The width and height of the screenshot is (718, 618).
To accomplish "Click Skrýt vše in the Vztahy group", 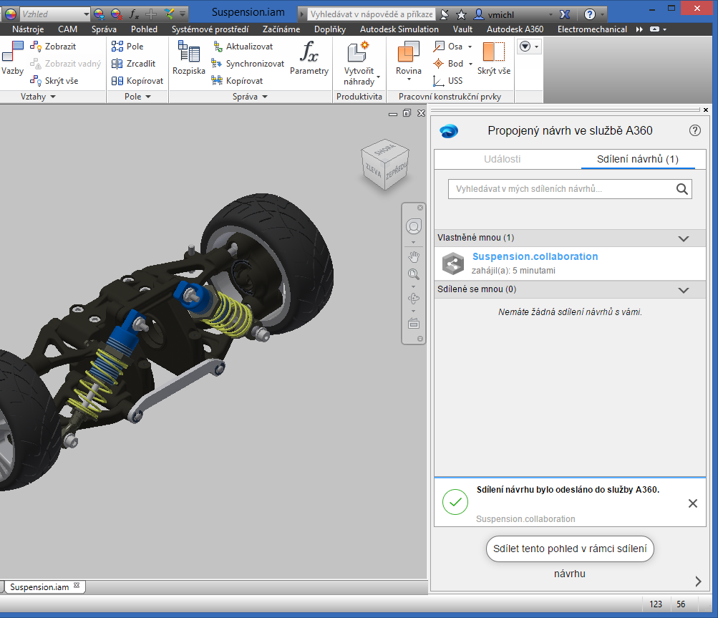I will pos(54,81).
